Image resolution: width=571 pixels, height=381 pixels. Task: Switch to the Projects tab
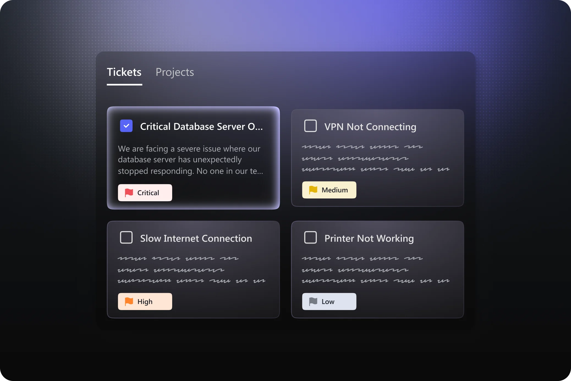coord(175,72)
